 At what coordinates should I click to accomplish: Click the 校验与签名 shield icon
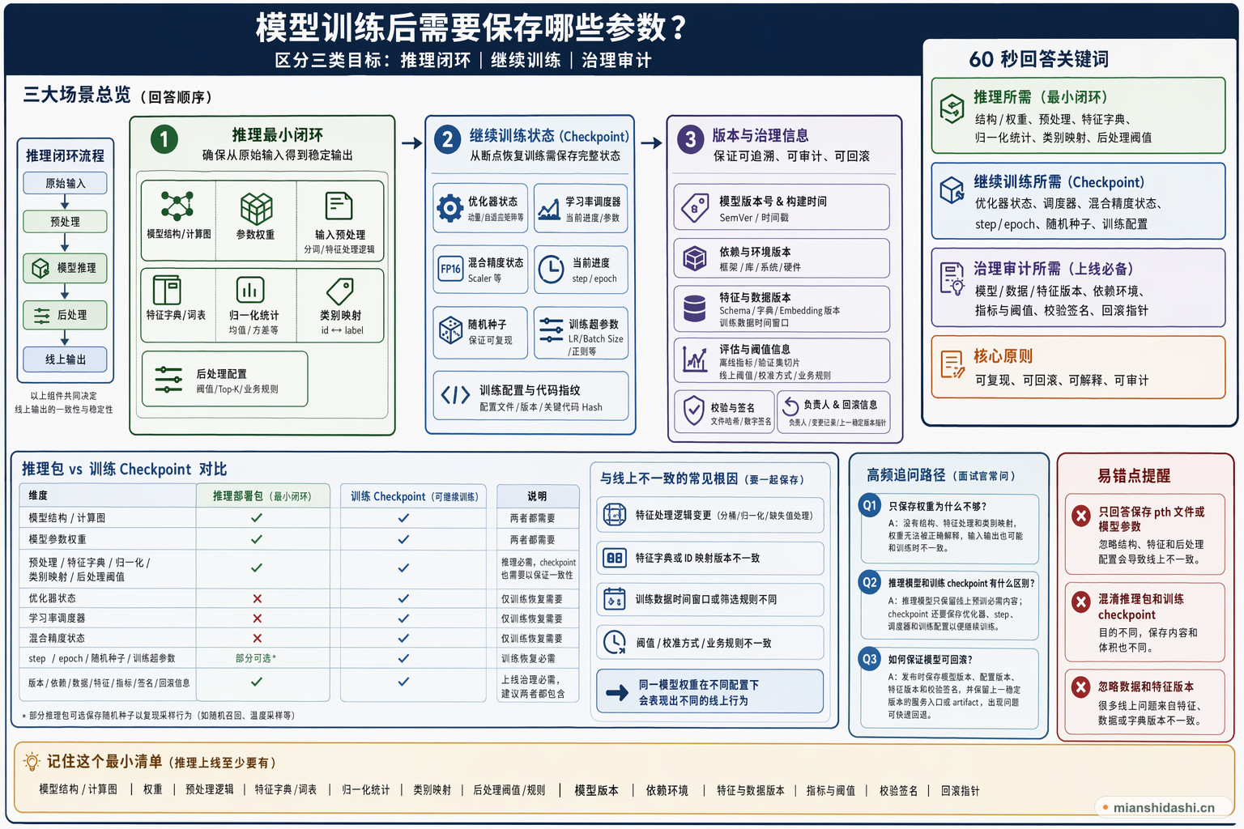pos(693,410)
